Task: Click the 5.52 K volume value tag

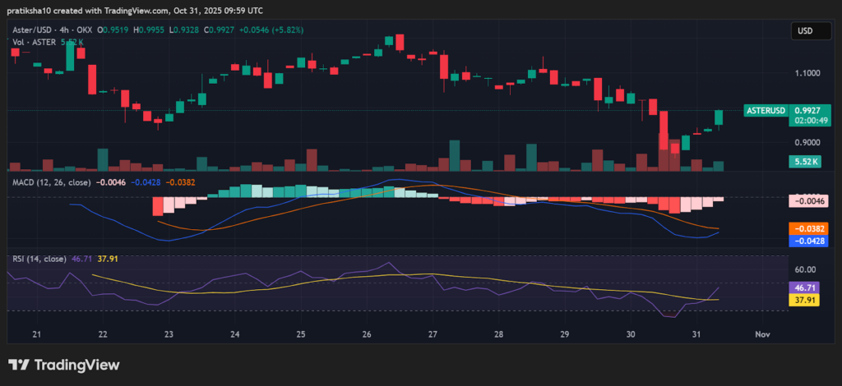Action: click(806, 162)
